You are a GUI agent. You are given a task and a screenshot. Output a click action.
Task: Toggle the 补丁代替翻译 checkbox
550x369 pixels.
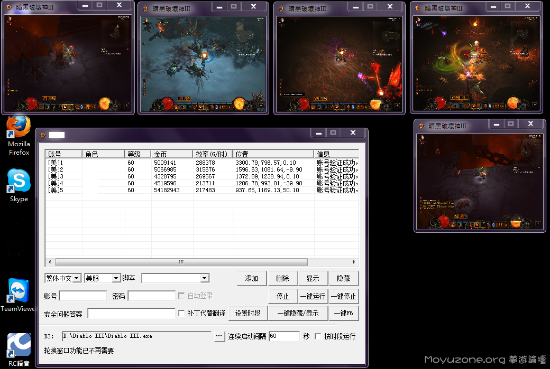tap(181, 313)
